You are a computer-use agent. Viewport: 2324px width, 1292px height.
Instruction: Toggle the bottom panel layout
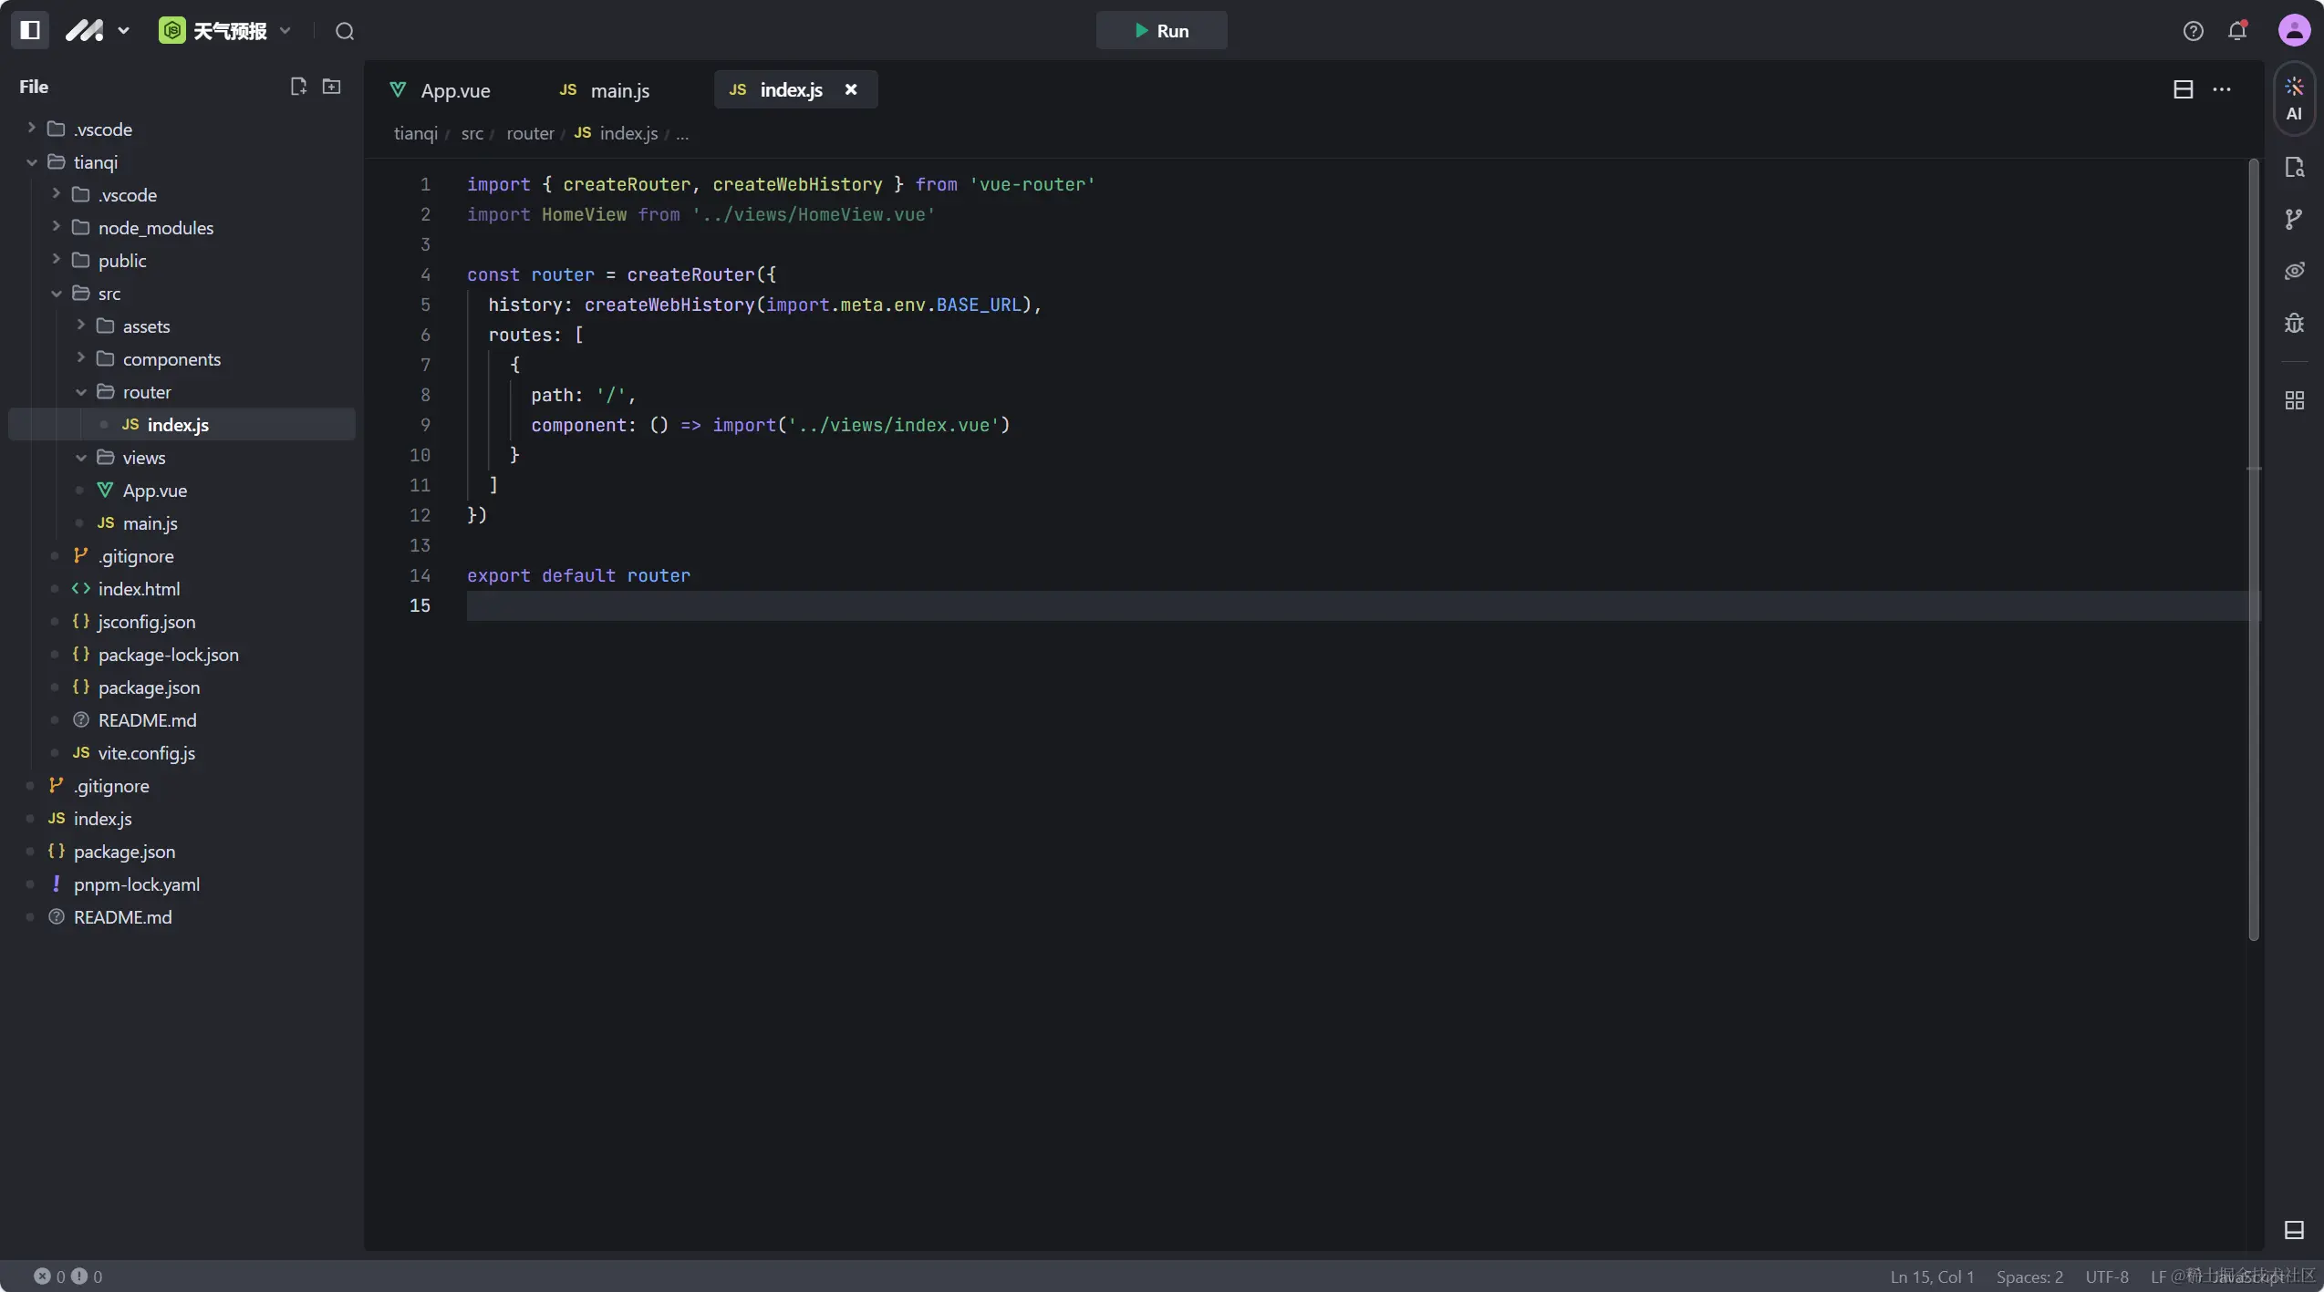pyautogui.click(x=2294, y=1230)
